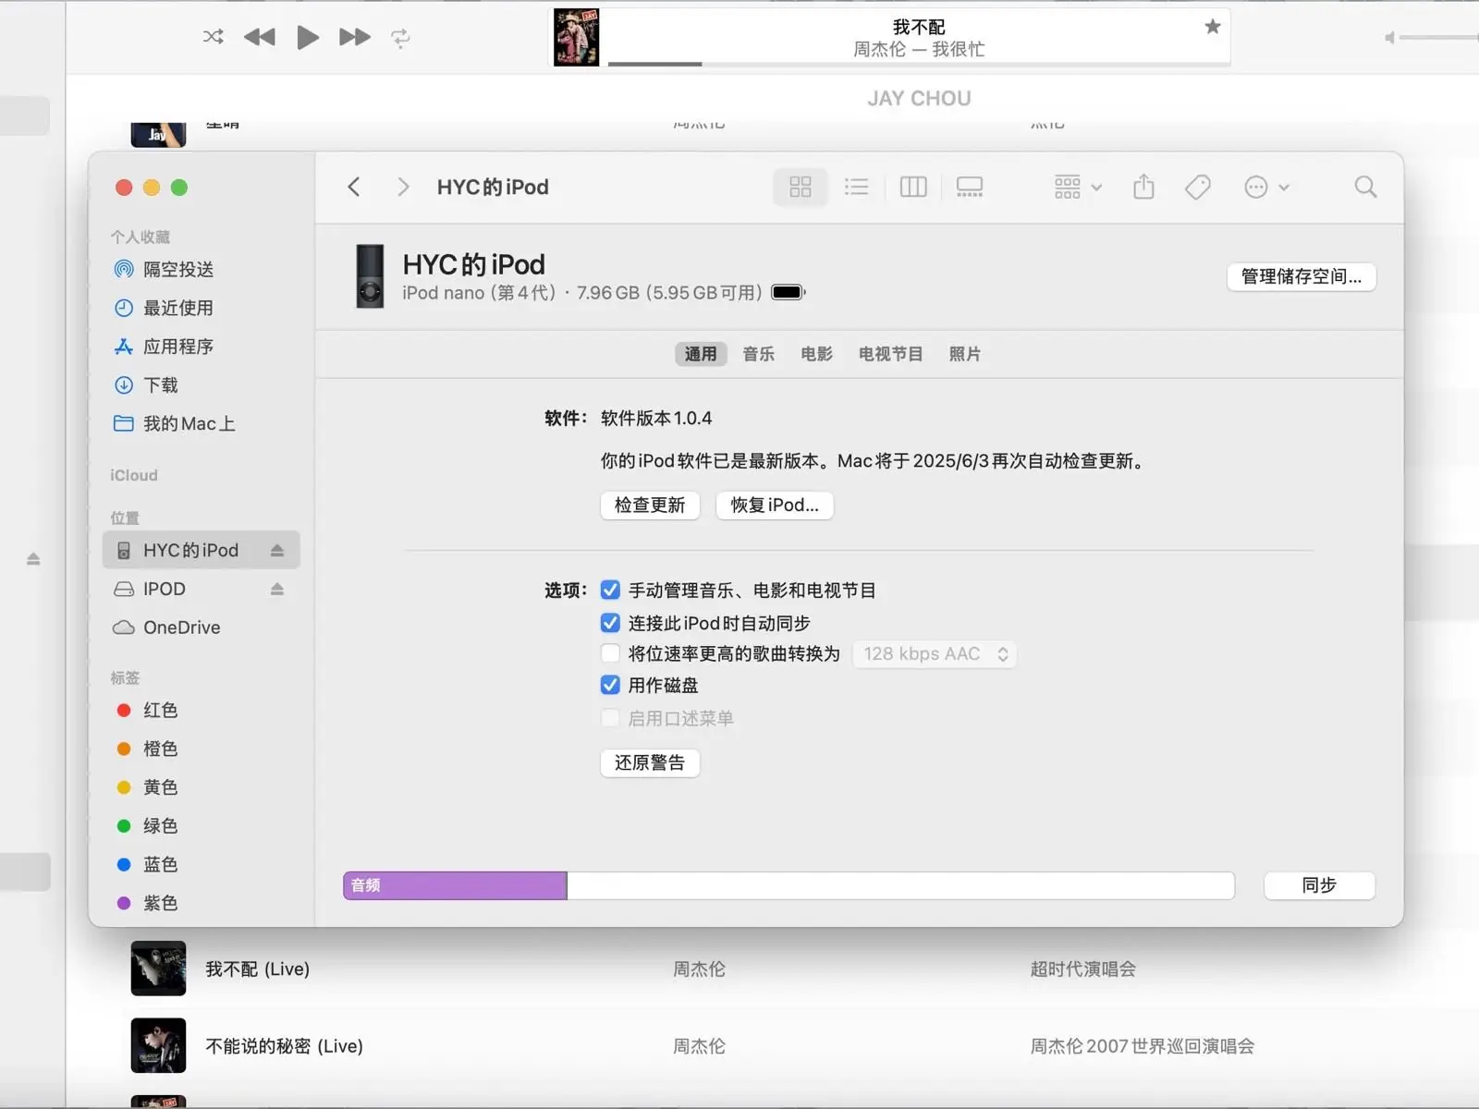Select the 红色 tag

[x=201, y=710]
